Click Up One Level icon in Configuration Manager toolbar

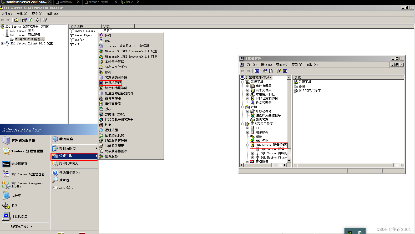(16, 20)
